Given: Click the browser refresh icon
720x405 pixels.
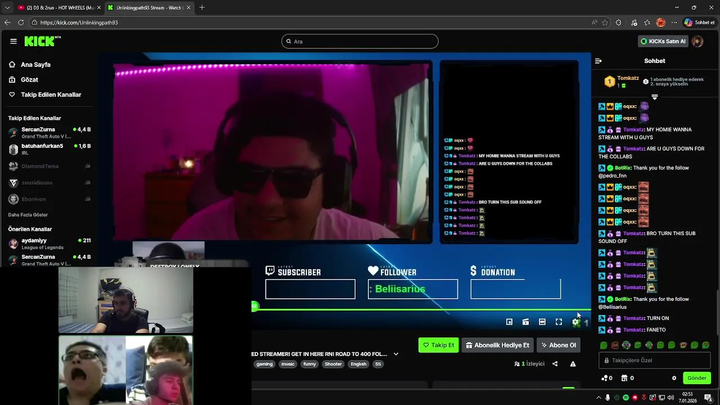Looking at the screenshot, I should (21, 22).
